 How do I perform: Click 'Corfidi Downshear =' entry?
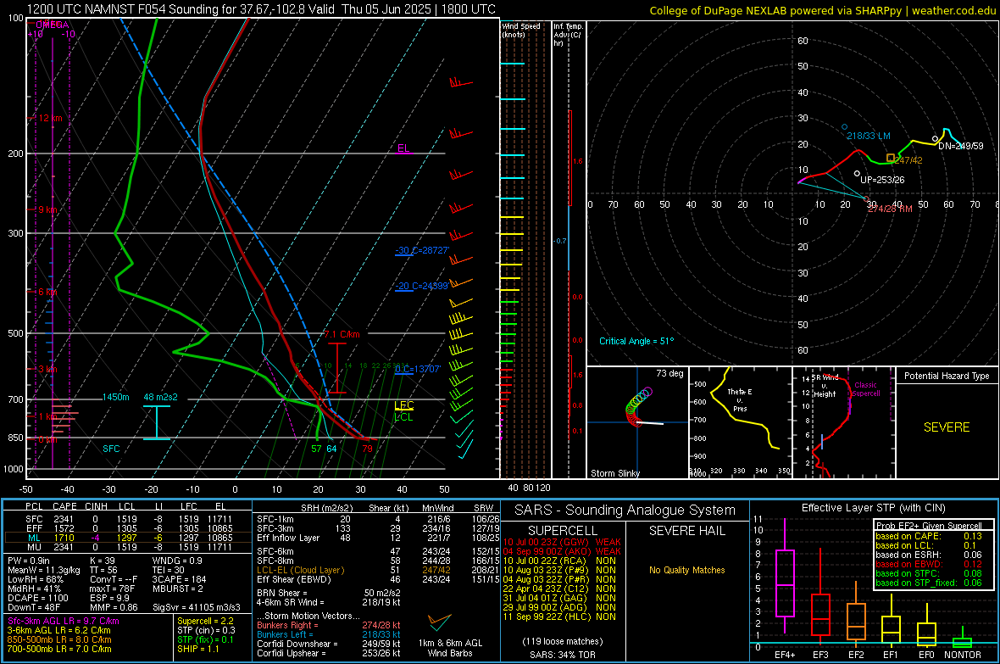(x=329, y=644)
